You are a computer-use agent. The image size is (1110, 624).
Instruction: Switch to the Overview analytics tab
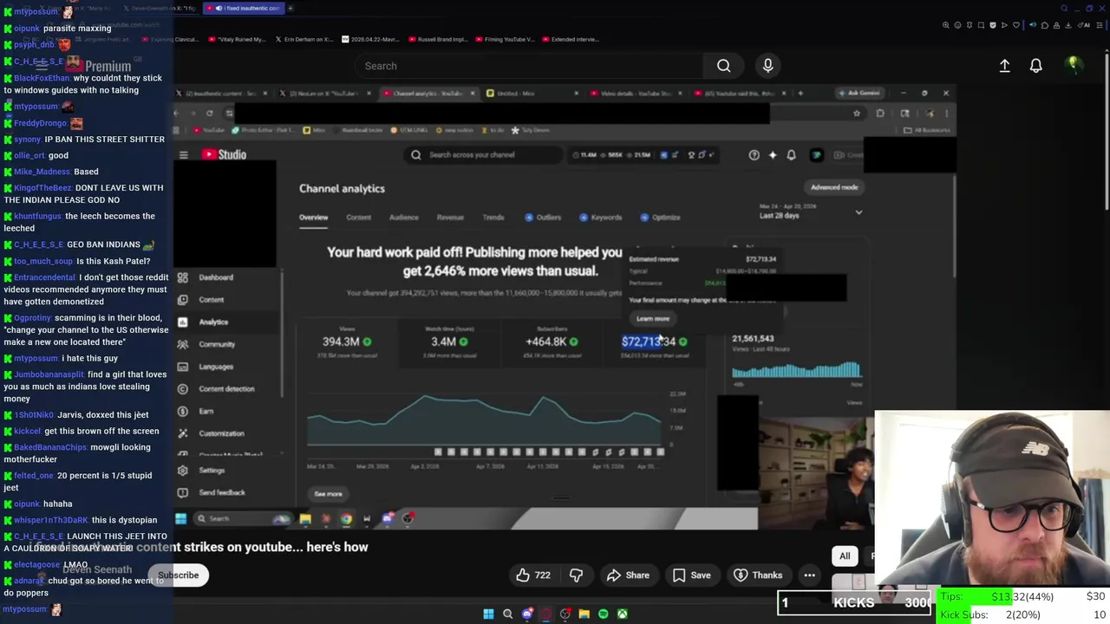click(x=314, y=218)
